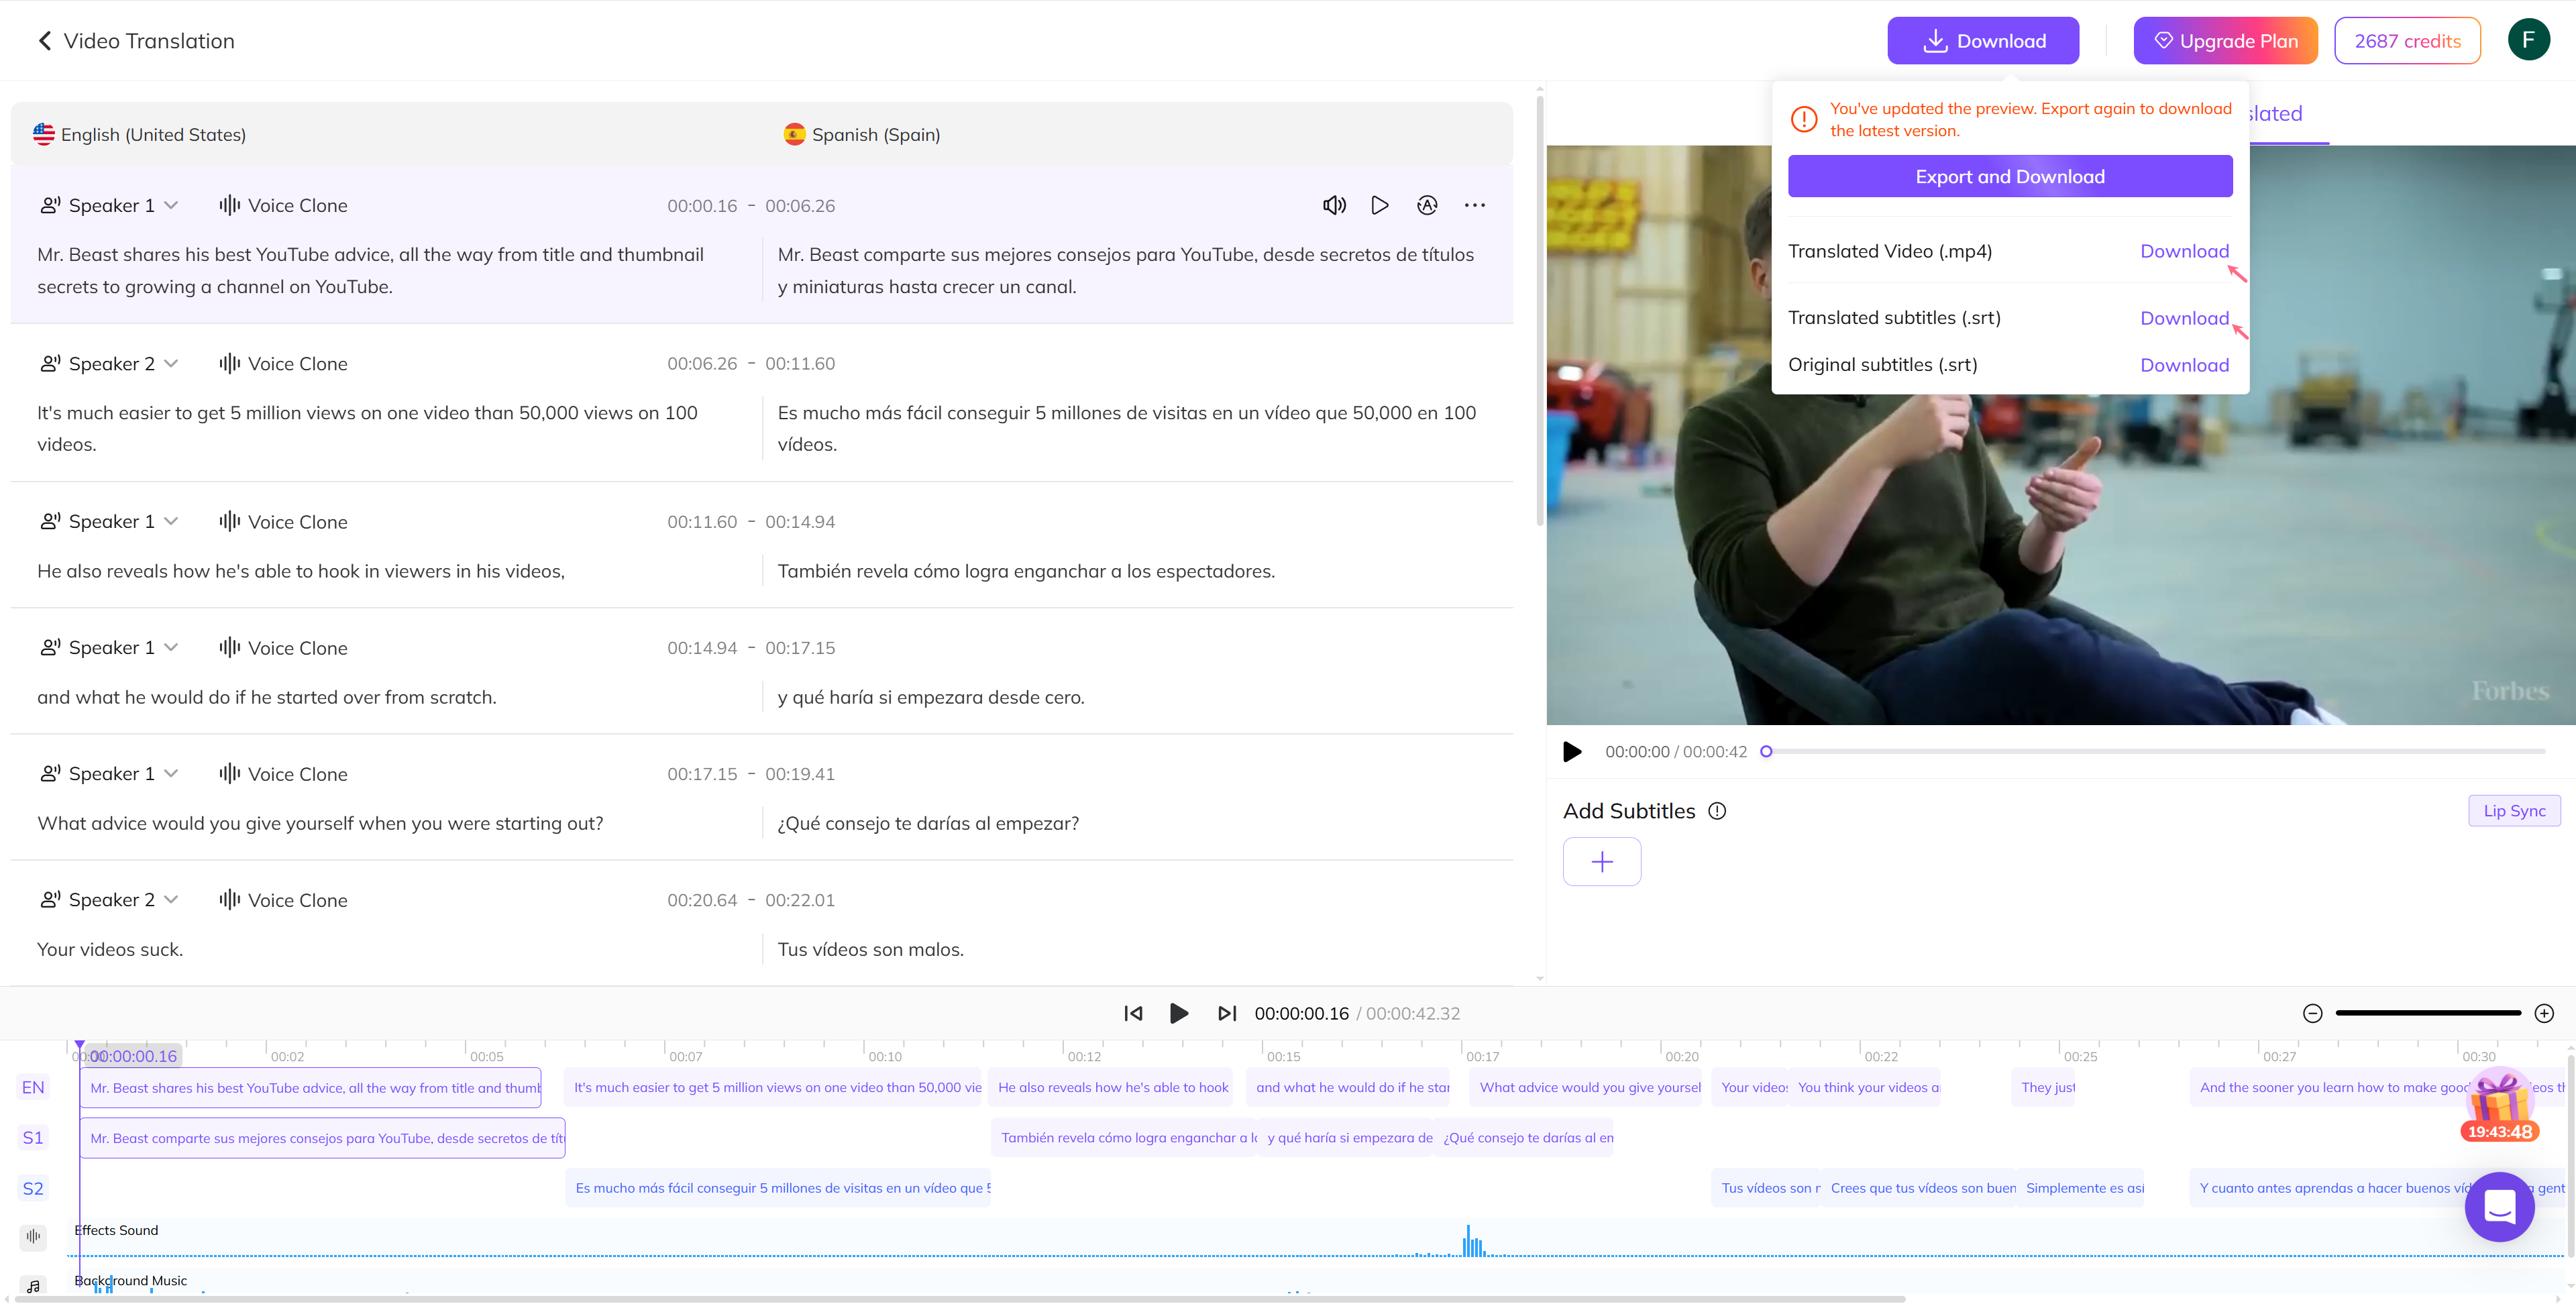Select the EN track label
This screenshot has width=2576, height=1304.
pos(33,1088)
